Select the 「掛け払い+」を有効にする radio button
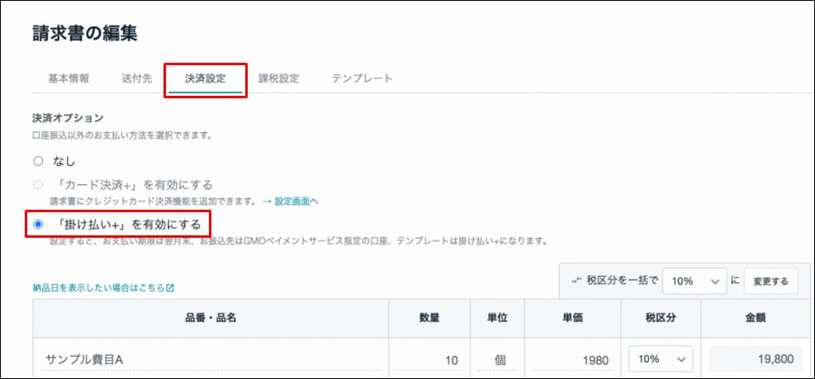Screen dimensions: 815x379 click(38, 224)
